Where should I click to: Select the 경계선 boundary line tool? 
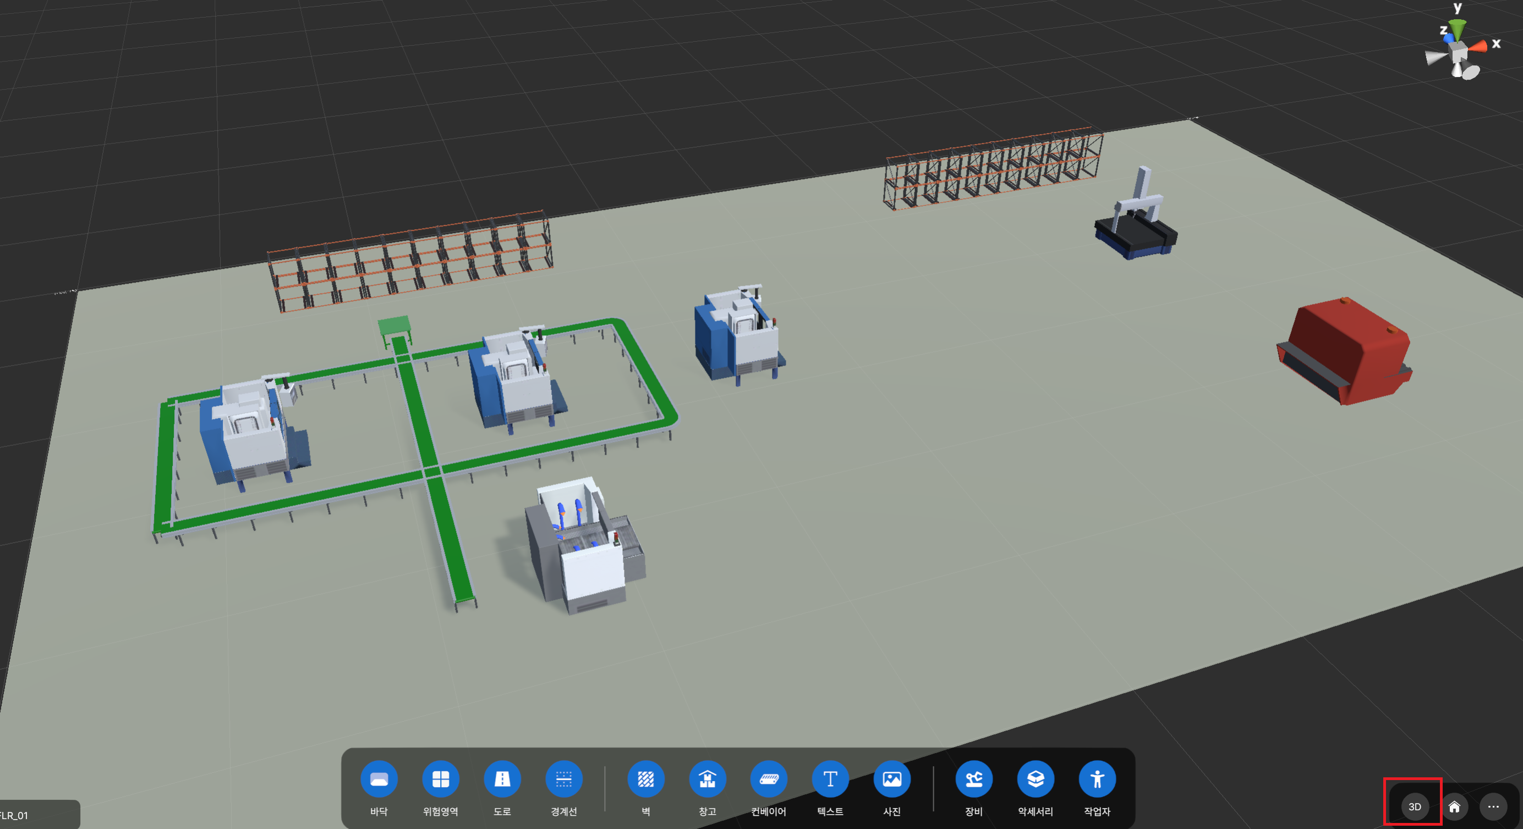tap(563, 780)
